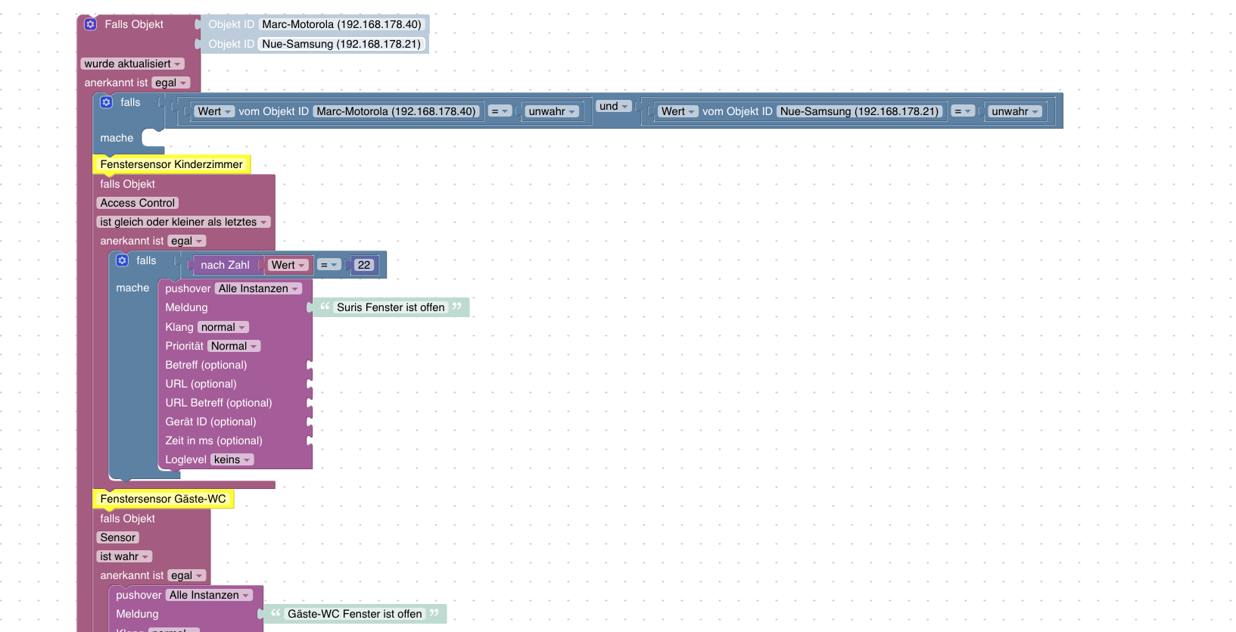Open the "ist gleich oder kleiner als letztes" dropdown

(184, 222)
